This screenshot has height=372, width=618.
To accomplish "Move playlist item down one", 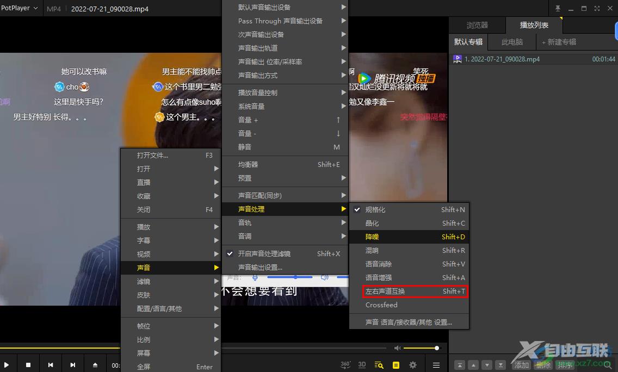I will click(487, 365).
